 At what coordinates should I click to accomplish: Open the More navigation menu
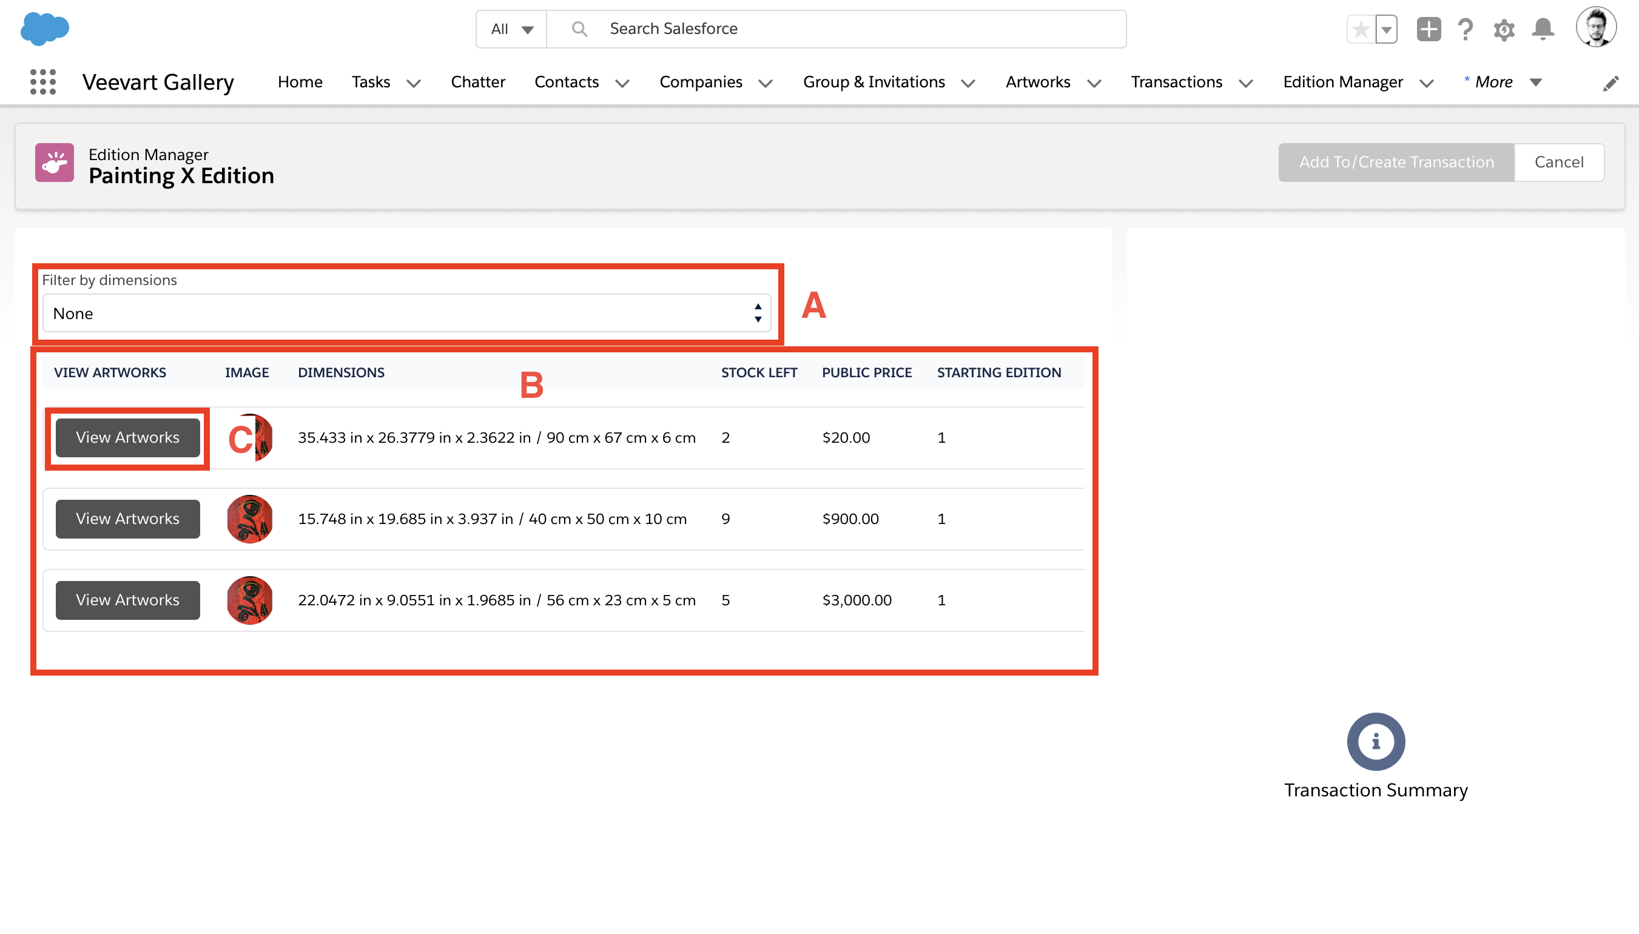click(x=1495, y=81)
